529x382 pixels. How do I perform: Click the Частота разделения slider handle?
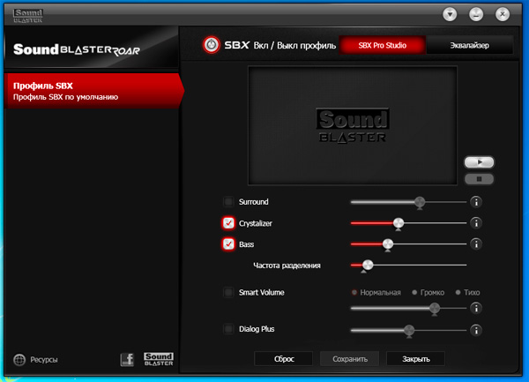point(368,265)
